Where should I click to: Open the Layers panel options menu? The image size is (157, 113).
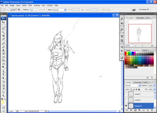(155, 83)
